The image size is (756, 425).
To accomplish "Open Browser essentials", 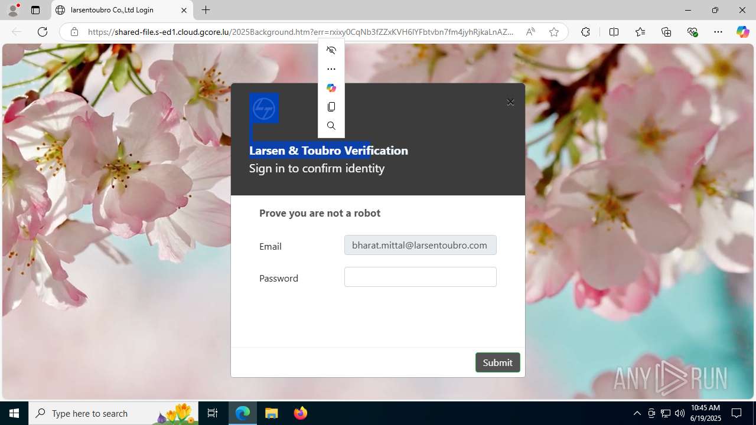I will (692, 32).
